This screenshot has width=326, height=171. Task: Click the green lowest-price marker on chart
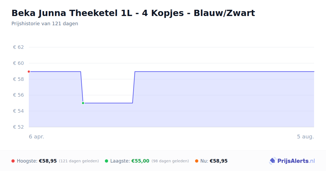(x=83, y=103)
